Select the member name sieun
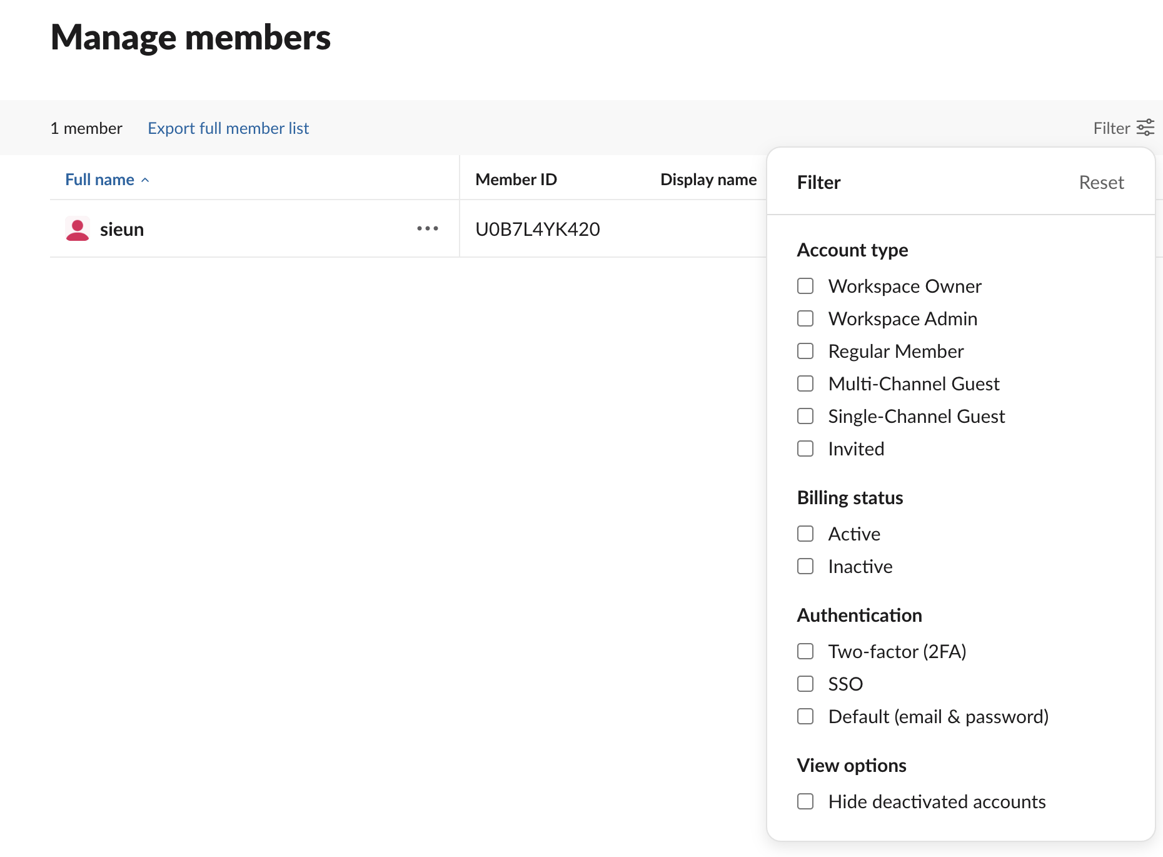1163x857 pixels. pyautogui.click(x=122, y=230)
